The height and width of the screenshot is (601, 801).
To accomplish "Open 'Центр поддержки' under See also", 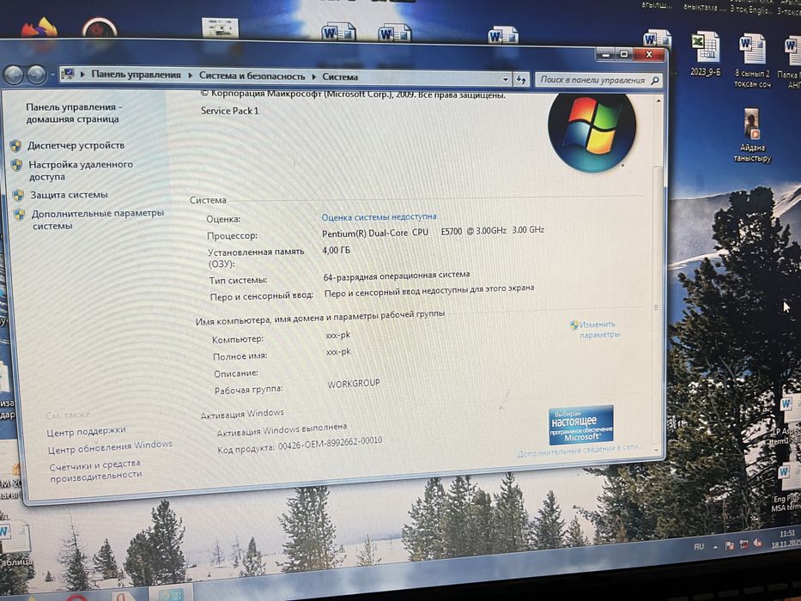I will [x=86, y=432].
